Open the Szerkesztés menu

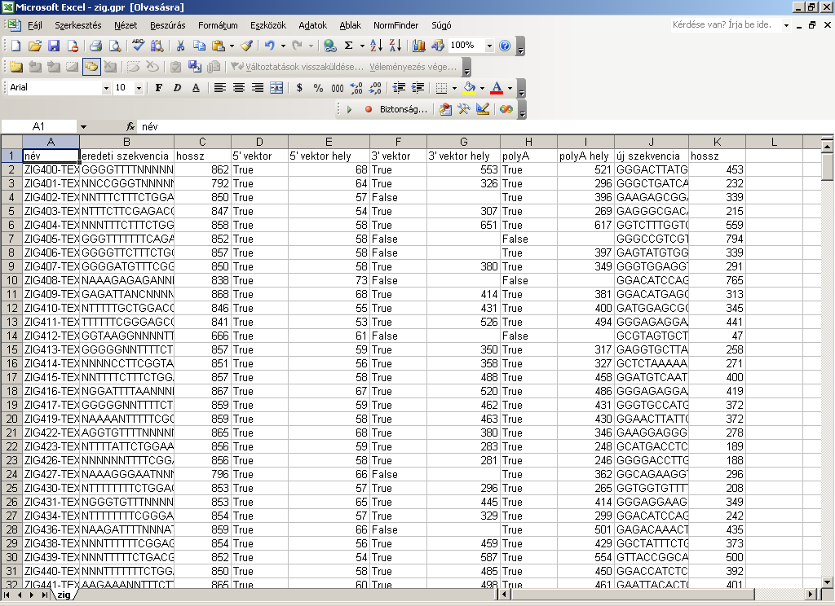(77, 25)
